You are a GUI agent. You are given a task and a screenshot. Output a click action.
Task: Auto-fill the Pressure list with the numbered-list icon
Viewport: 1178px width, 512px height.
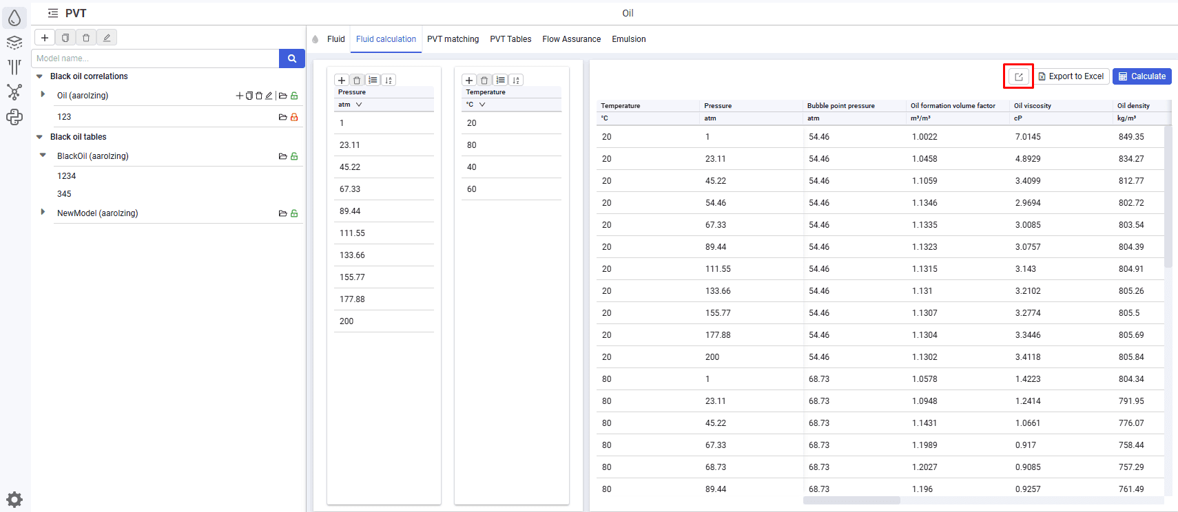click(x=373, y=81)
